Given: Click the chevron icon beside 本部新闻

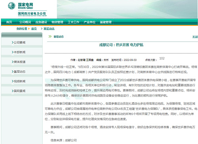Looking at the screenshot, I should tap(13, 52).
